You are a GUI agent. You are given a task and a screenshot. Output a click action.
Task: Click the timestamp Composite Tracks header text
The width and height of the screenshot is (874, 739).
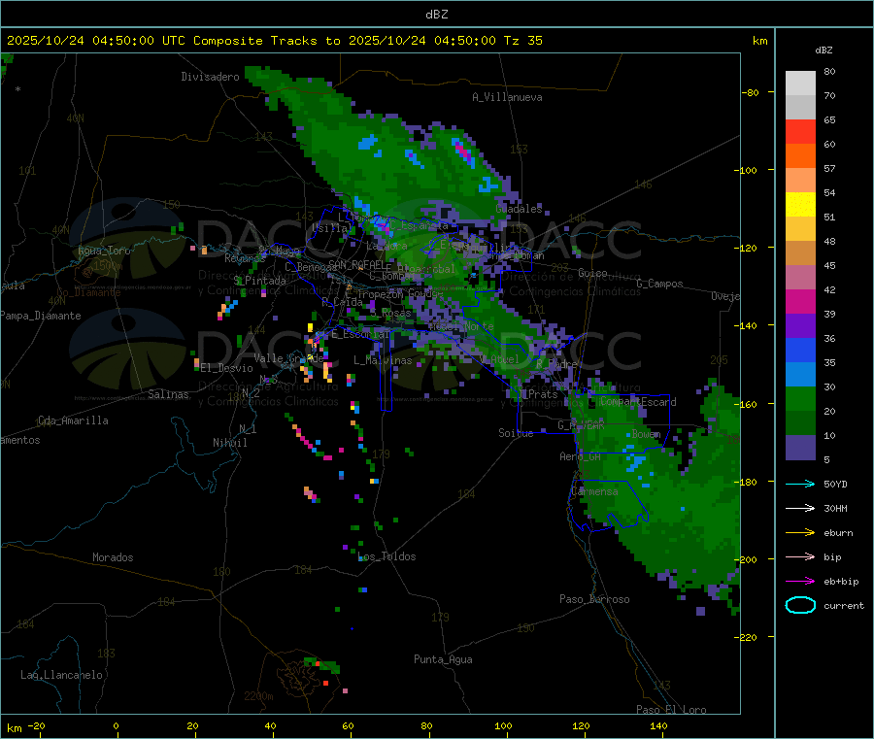pyautogui.click(x=274, y=41)
